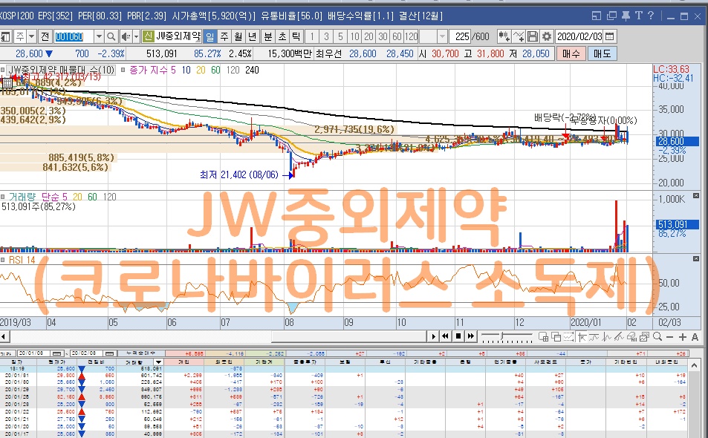Open the 거래량 column dropdown arrow in table
This screenshot has height=438, width=708.
click(158, 362)
